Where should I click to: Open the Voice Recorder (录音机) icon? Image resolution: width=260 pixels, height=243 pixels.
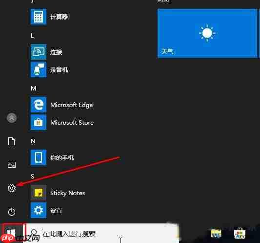pyautogui.click(x=39, y=69)
